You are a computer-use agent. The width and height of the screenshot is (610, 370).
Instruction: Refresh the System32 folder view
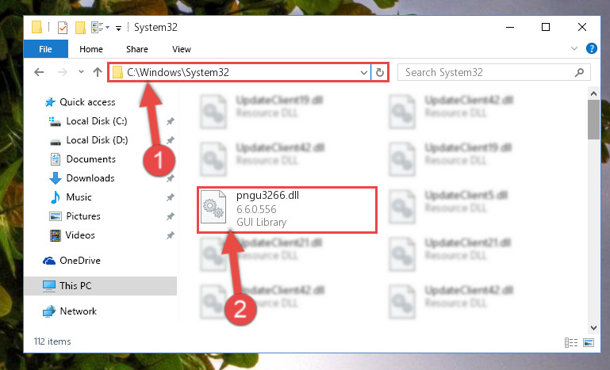point(380,72)
